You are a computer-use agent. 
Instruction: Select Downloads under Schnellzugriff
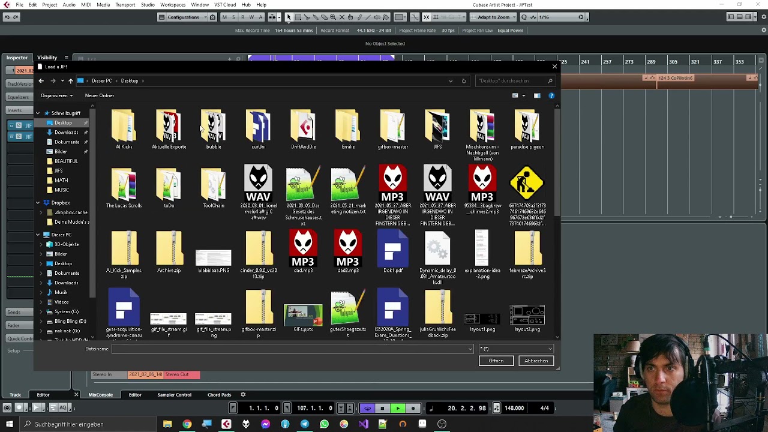pyautogui.click(x=66, y=132)
